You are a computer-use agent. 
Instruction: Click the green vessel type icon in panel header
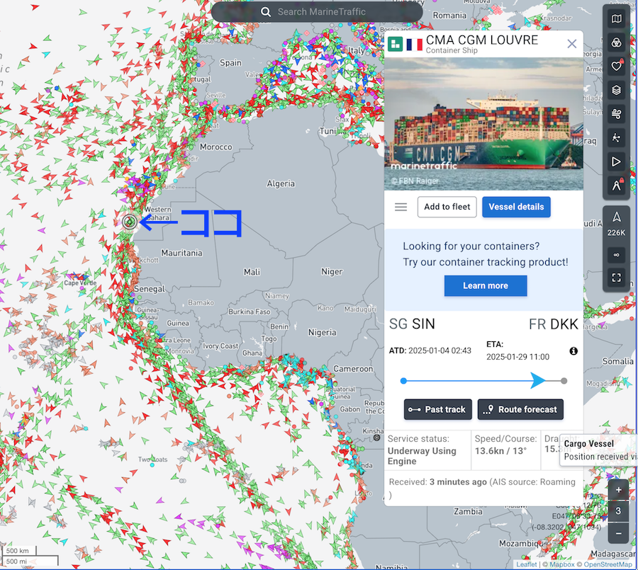(x=395, y=44)
